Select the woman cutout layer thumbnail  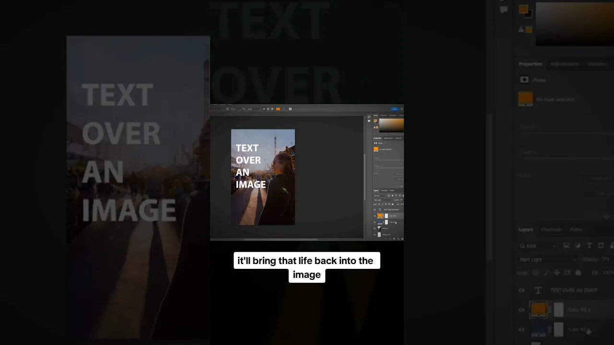click(379, 229)
